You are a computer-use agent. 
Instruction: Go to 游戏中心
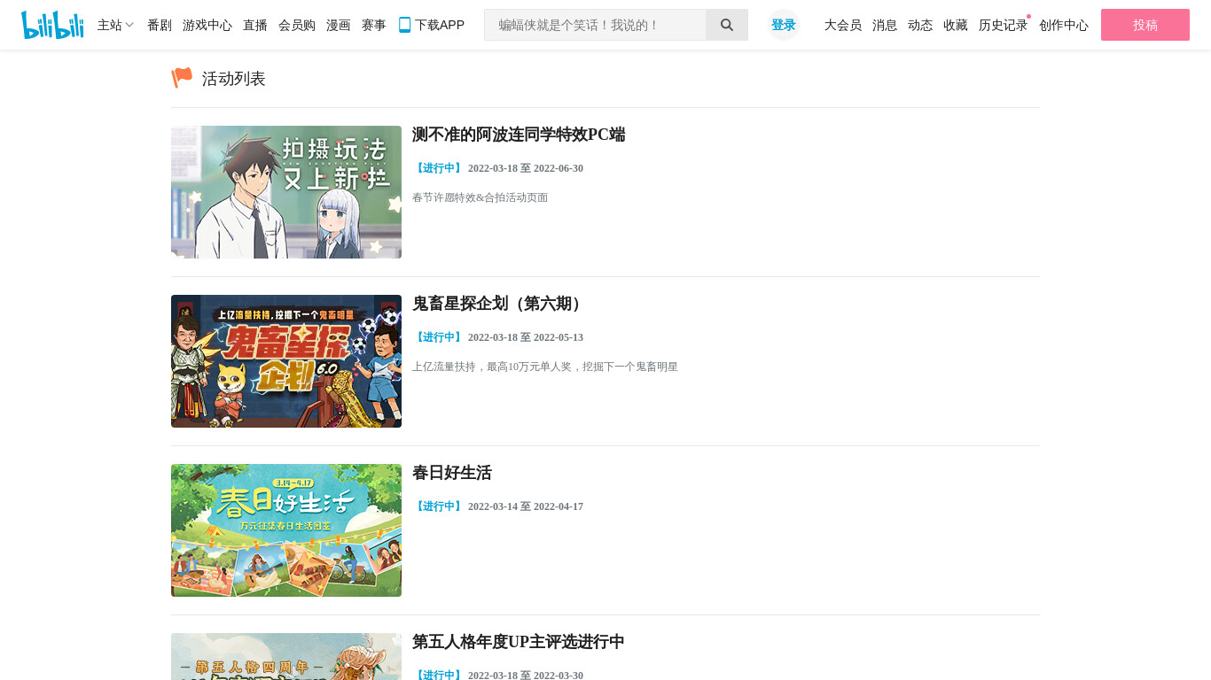[x=207, y=25]
